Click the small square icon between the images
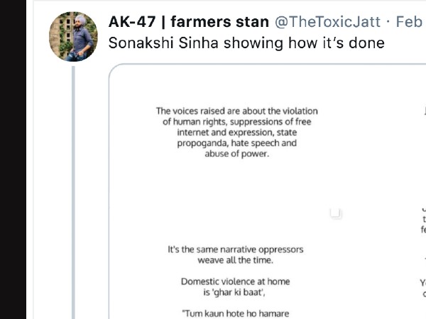Image resolution: width=426 pixels, height=319 pixels. 336,213
